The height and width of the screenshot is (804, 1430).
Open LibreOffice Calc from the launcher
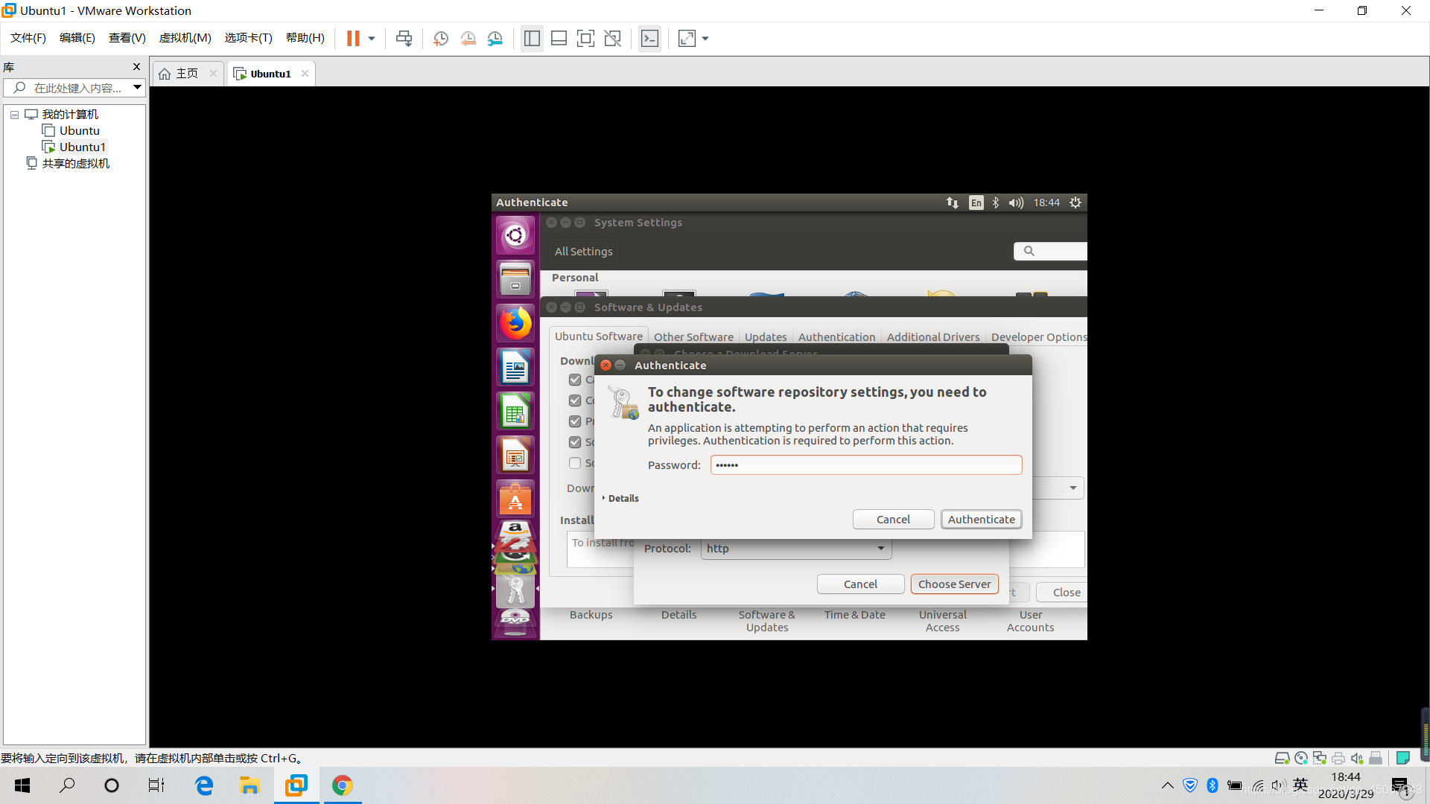click(515, 411)
